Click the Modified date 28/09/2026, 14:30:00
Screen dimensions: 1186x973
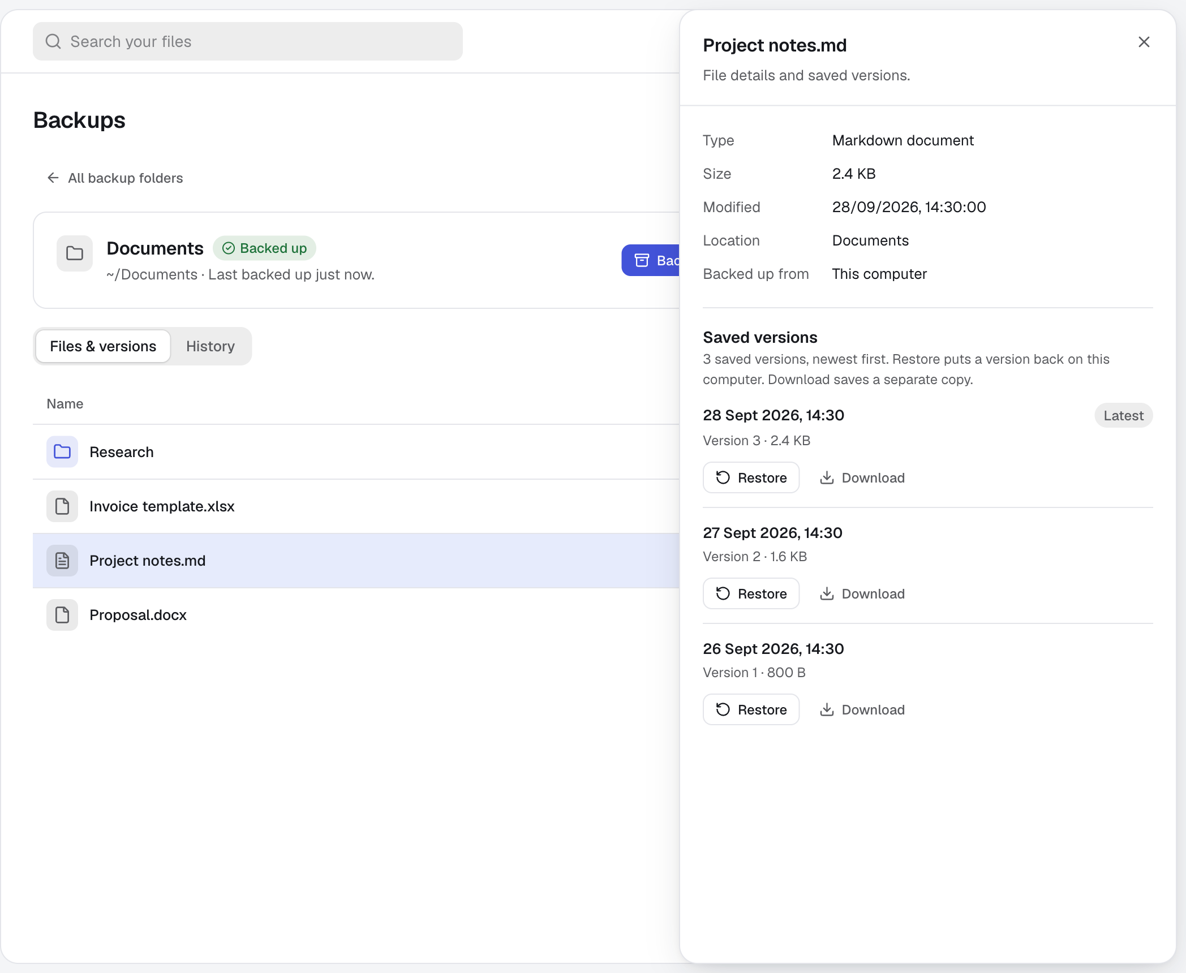tap(909, 207)
